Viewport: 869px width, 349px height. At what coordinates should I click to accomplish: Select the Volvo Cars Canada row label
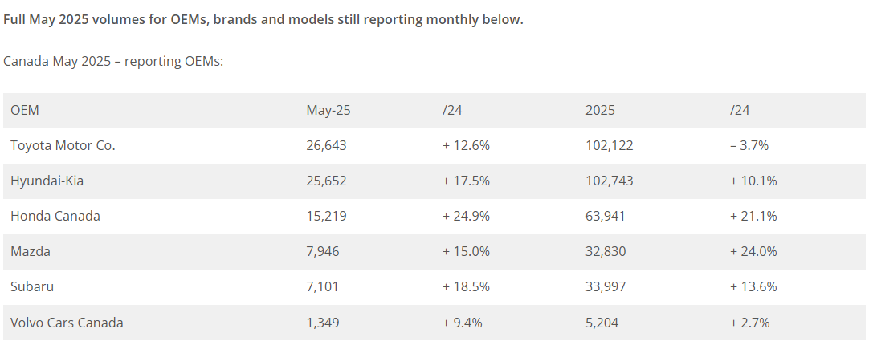click(67, 323)
